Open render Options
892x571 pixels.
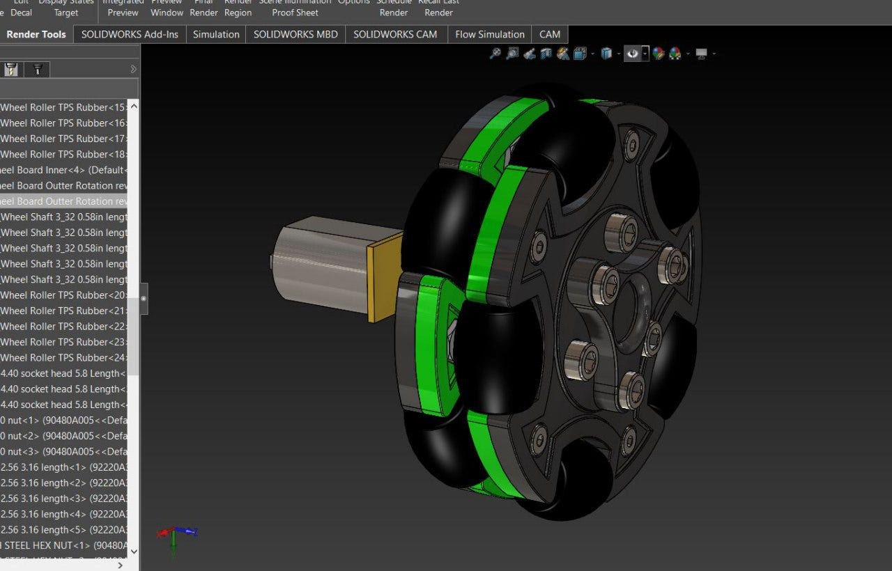(354, 3)
